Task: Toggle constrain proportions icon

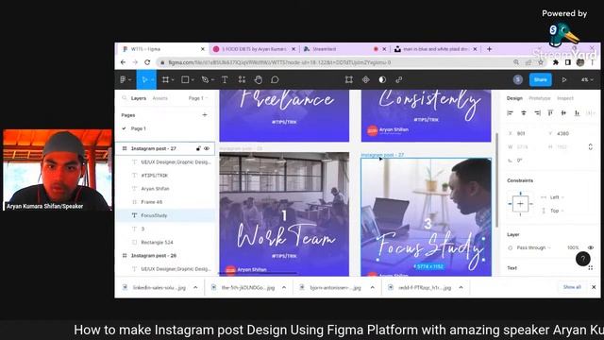Action: click(x=591, y=147)
